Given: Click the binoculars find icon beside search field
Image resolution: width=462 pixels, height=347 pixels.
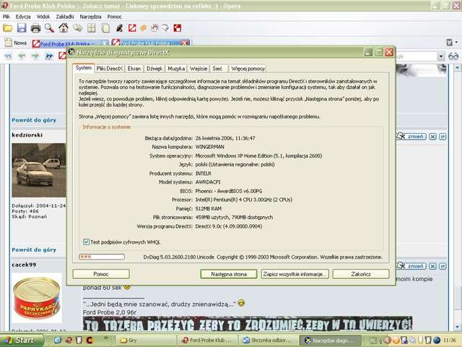Looking at the screenshot, I should [453, 56].
